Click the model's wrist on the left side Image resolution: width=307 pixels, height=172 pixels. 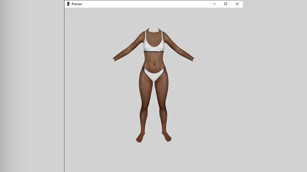(115, 59)
